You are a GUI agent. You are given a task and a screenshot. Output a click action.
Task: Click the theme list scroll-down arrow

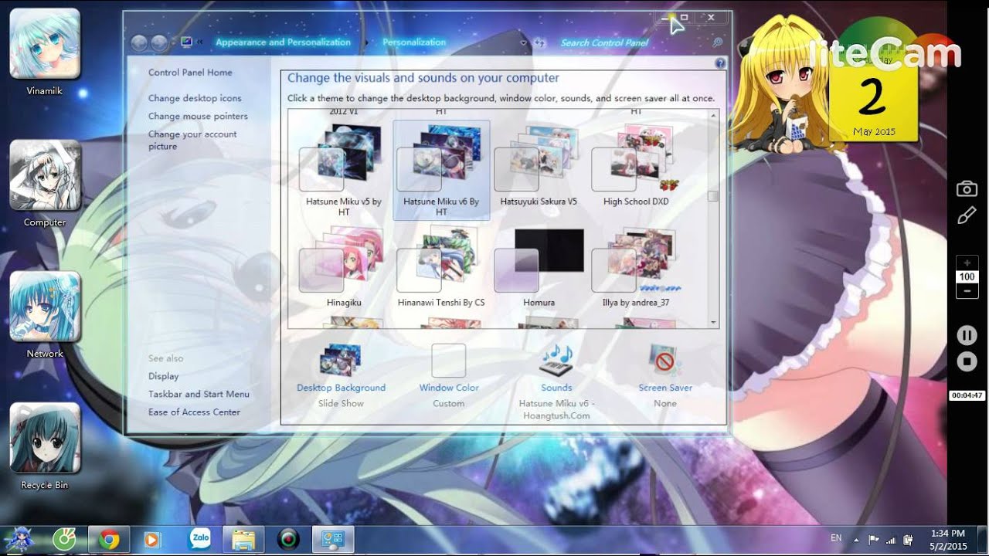click(713, 322)
